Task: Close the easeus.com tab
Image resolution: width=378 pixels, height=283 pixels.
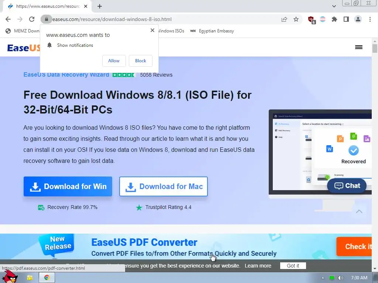Action: click(86, 7)
